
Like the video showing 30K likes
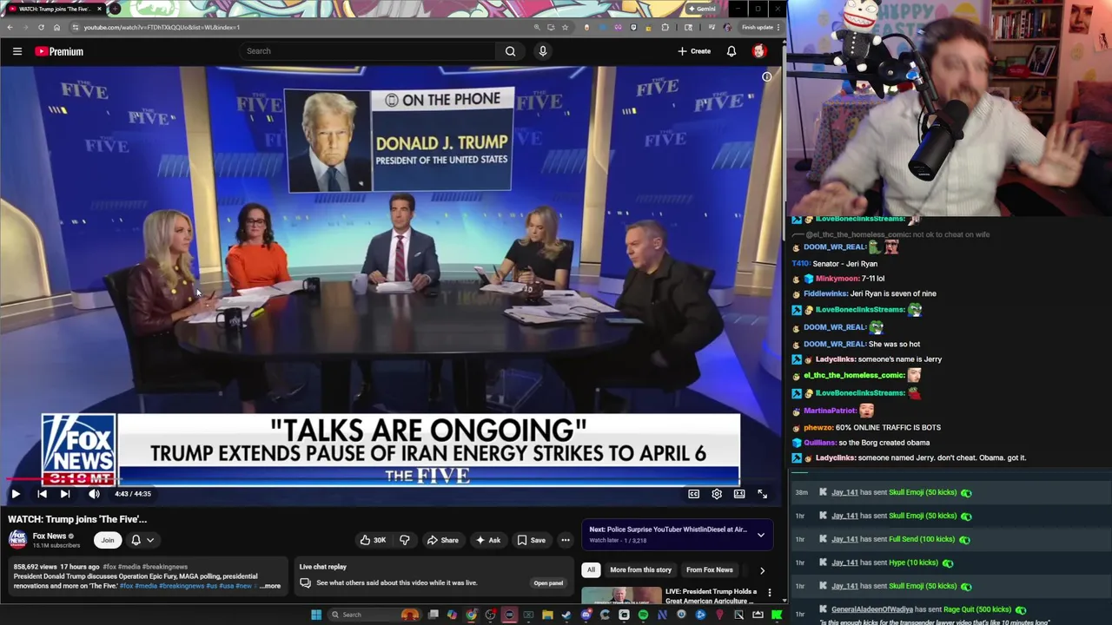coord(374,540)
